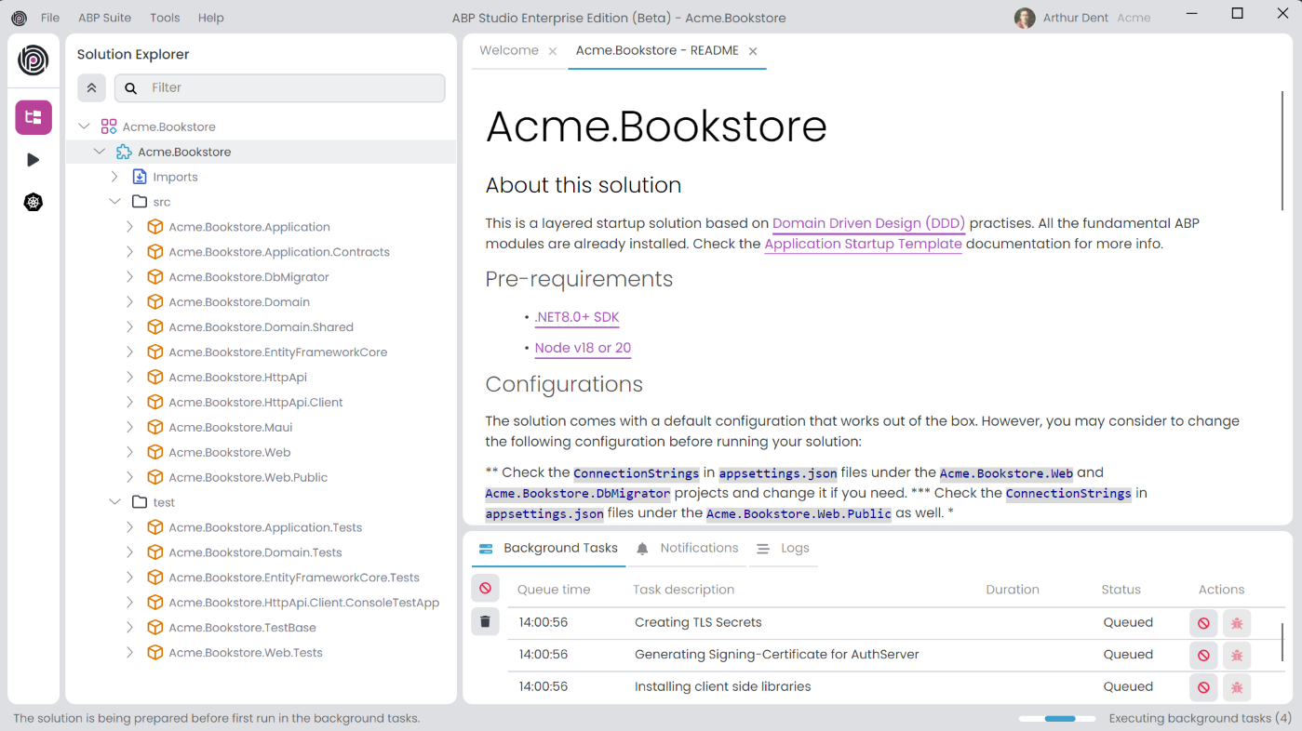
Task: Select Acme.Bookstore.Domain.Tests project
Action: (255, 552)
